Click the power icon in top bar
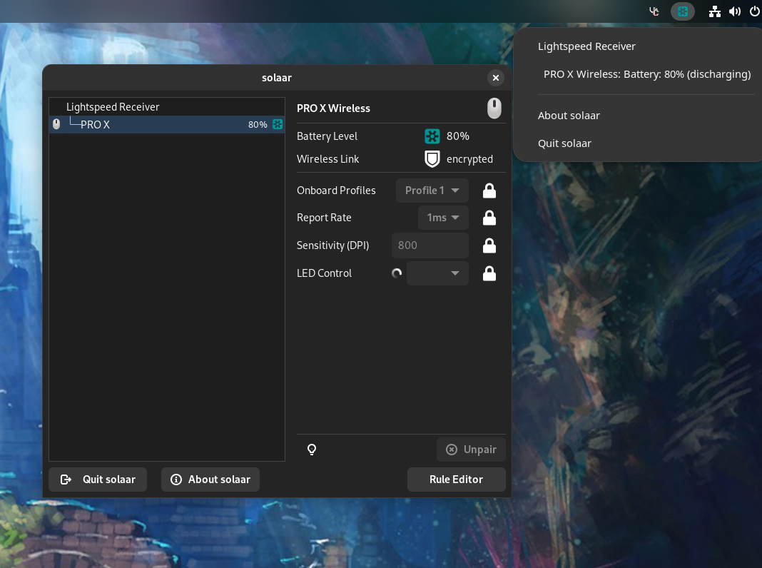 click(755, 11)
